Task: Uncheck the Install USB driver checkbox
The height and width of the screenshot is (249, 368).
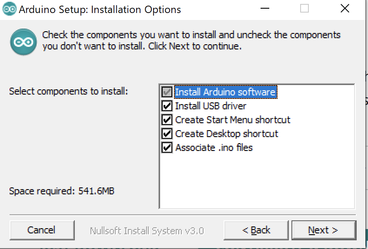Action: [x=167, y=106]
